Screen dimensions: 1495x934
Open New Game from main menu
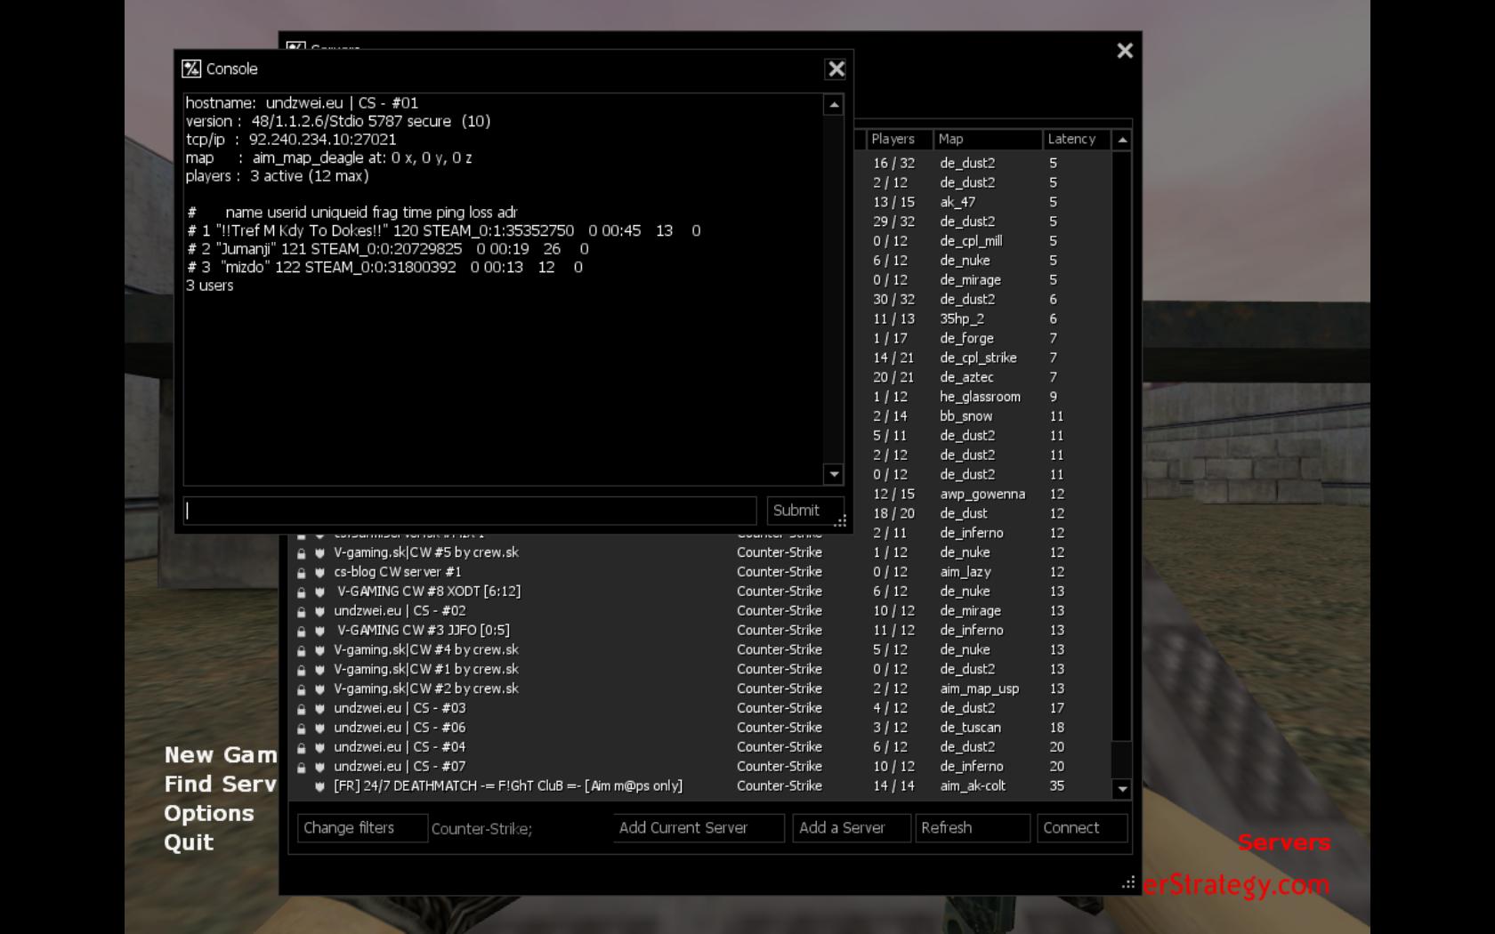click(x=221, y=755)
